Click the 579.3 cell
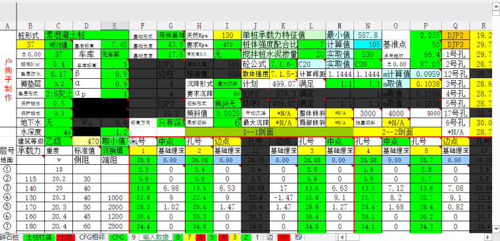 click(284, 94)
